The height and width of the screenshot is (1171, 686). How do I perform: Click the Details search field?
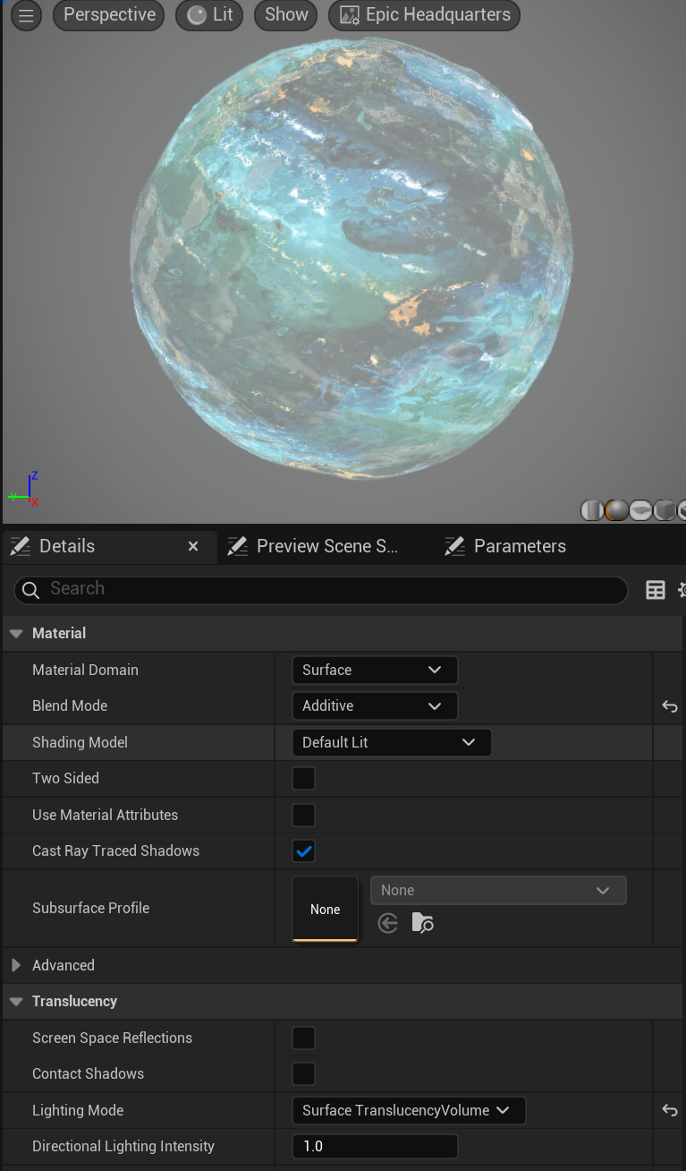tap(322, 589)
